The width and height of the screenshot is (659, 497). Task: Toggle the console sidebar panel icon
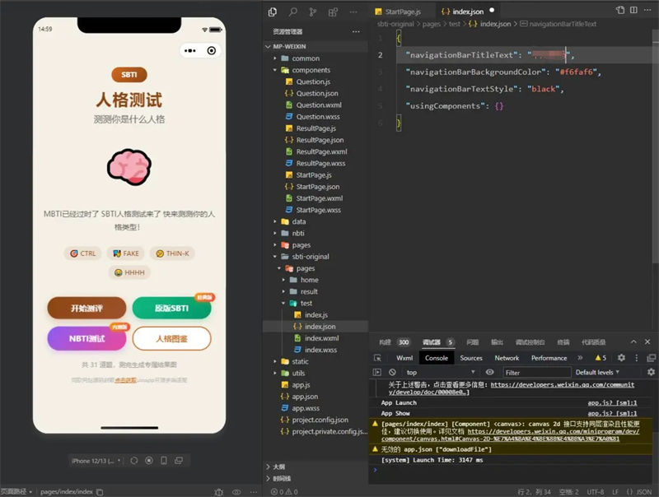point(377,373)
